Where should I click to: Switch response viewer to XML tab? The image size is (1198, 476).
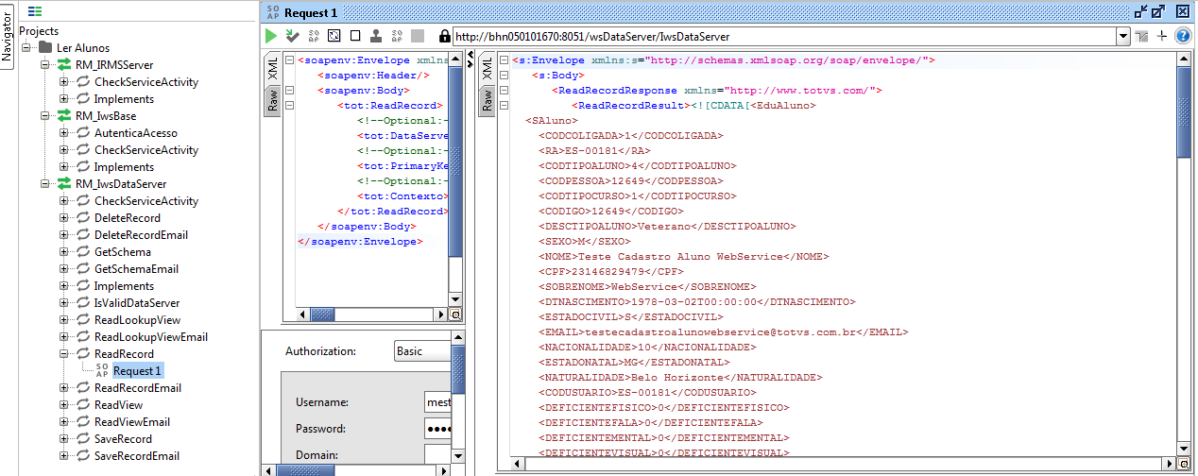click(x=487, y=68)
